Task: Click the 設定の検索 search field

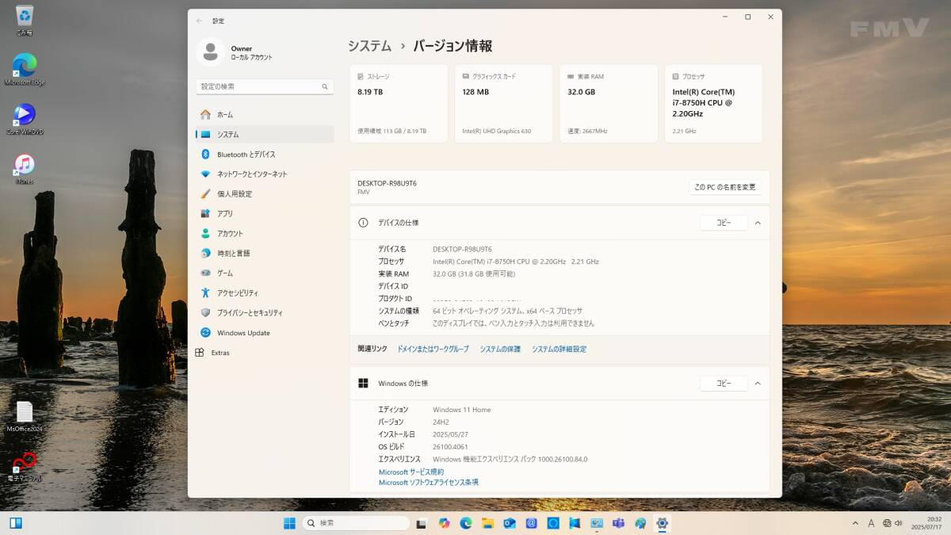Action: [x=258, y=86]
